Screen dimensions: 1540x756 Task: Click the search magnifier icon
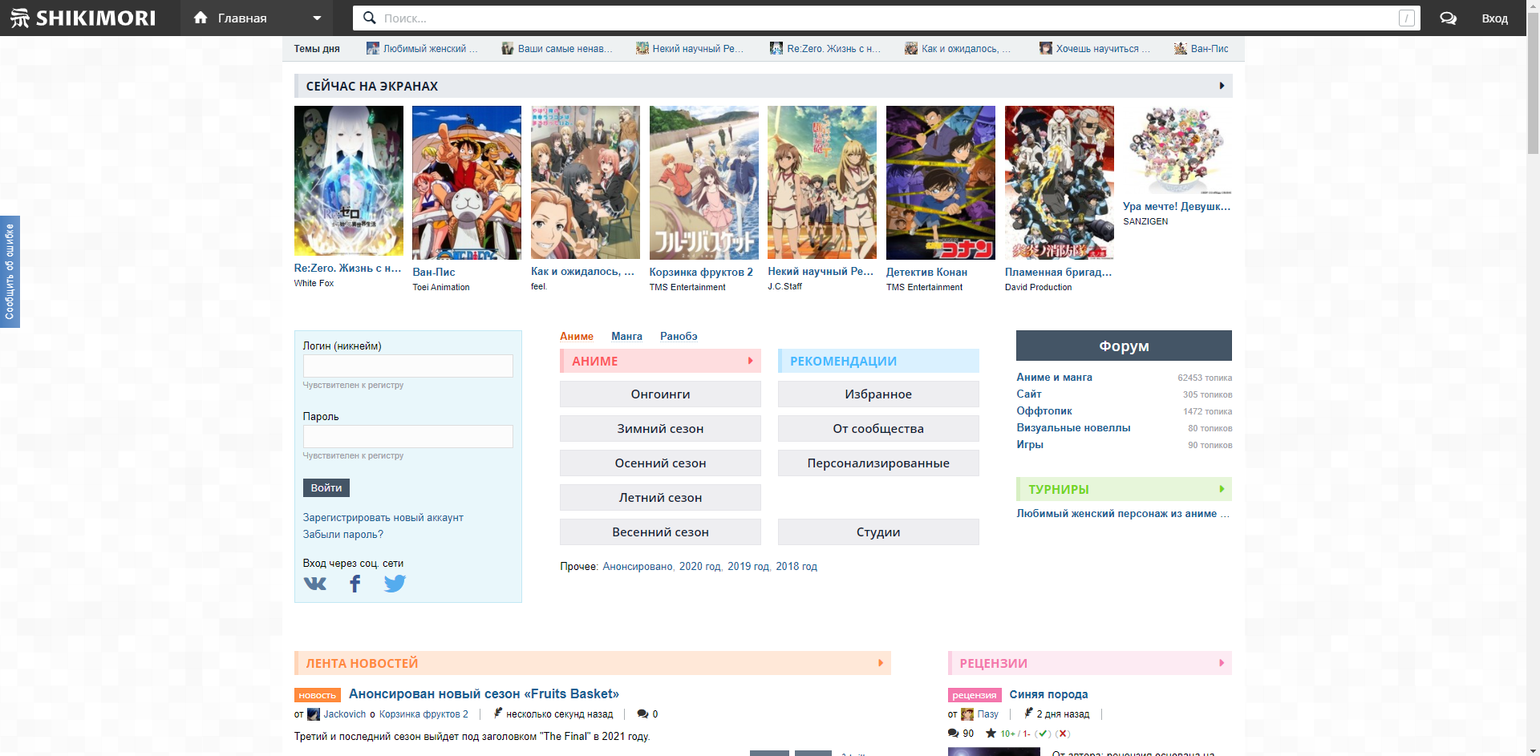coord(369,18)
